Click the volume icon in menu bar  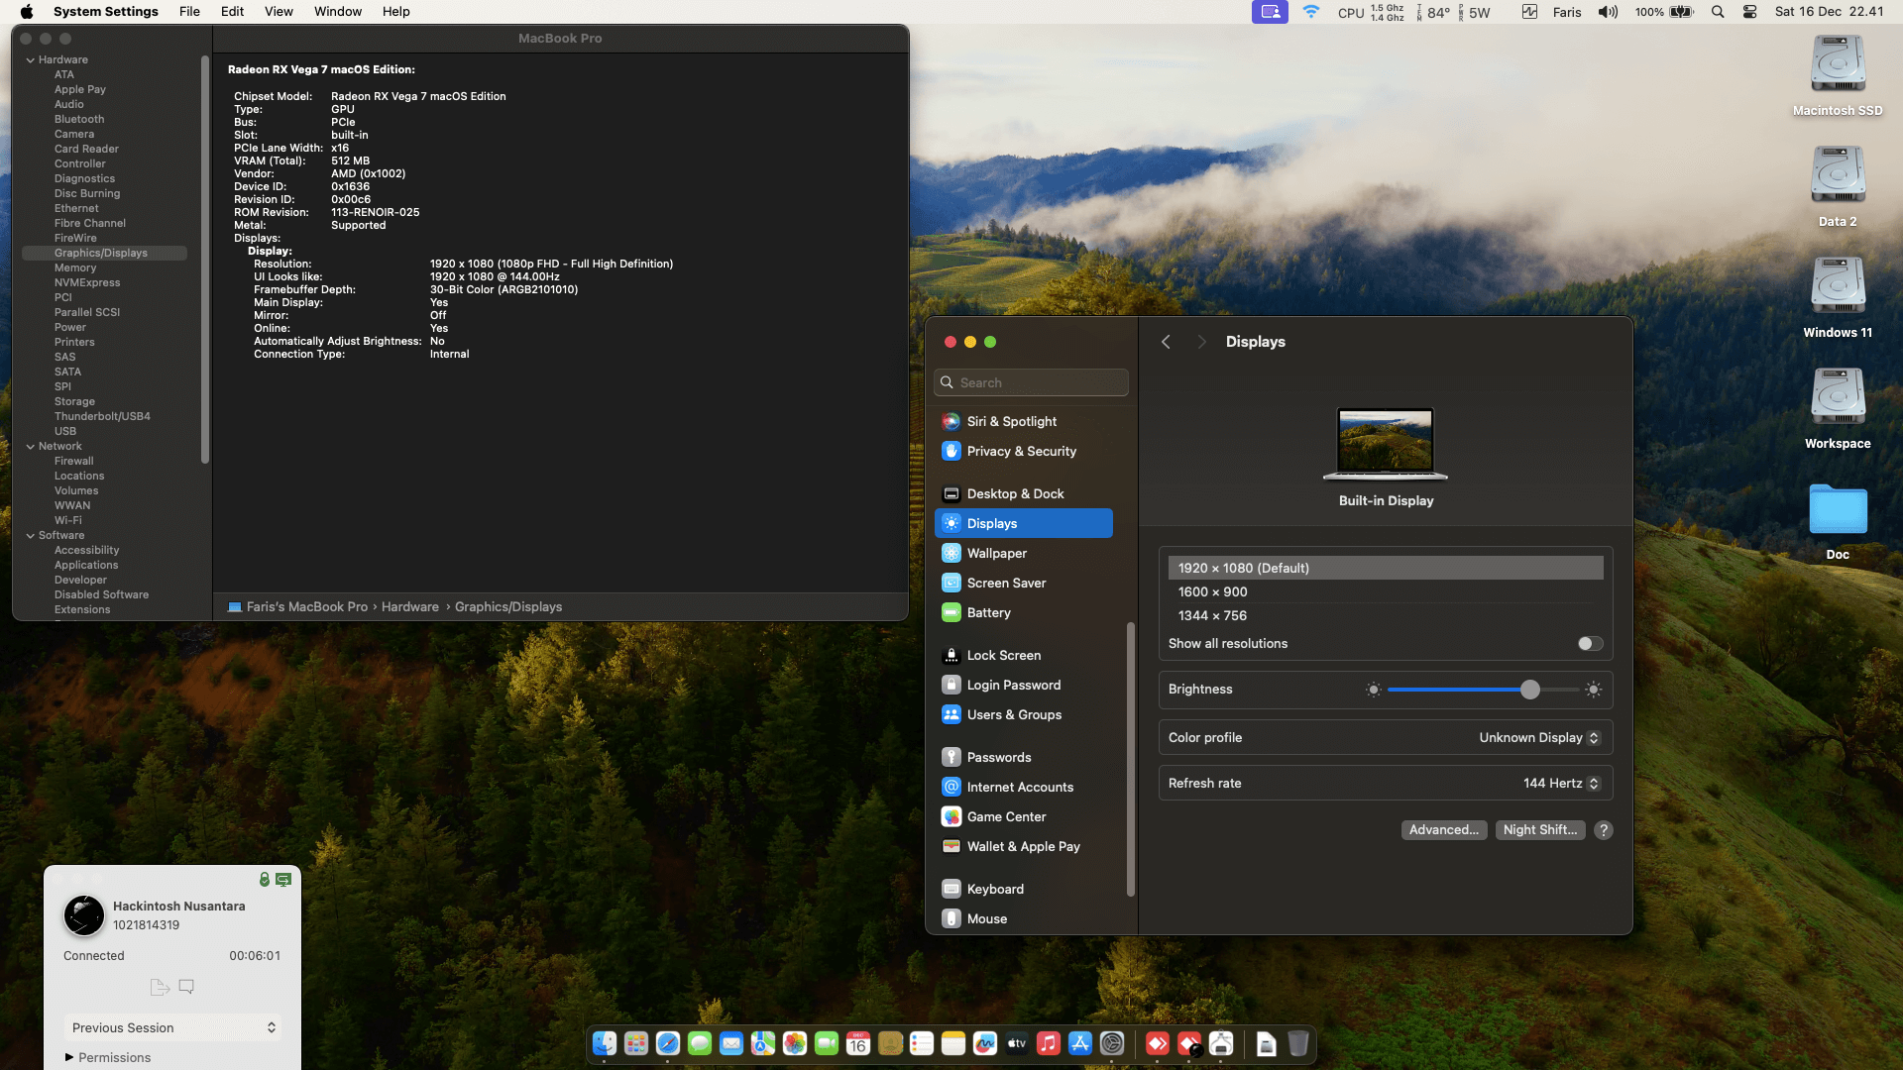(x=1608, y=12)
